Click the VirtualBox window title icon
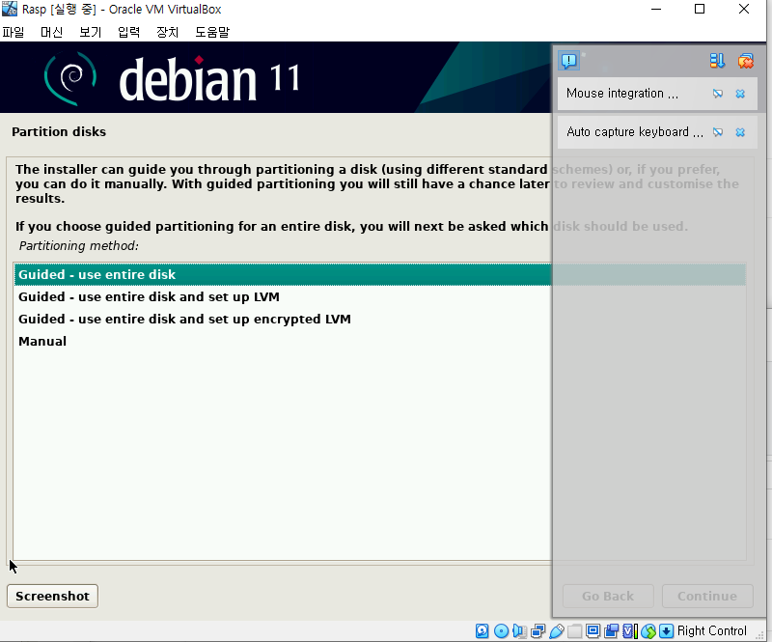 pos(10,9)
